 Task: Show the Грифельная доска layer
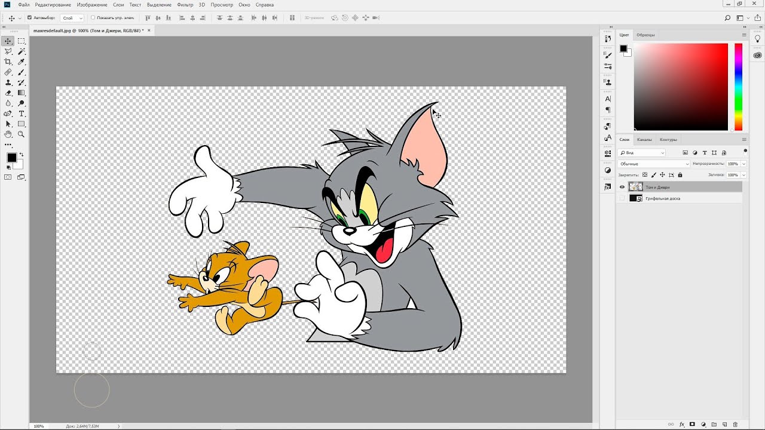tap(622, 198)
